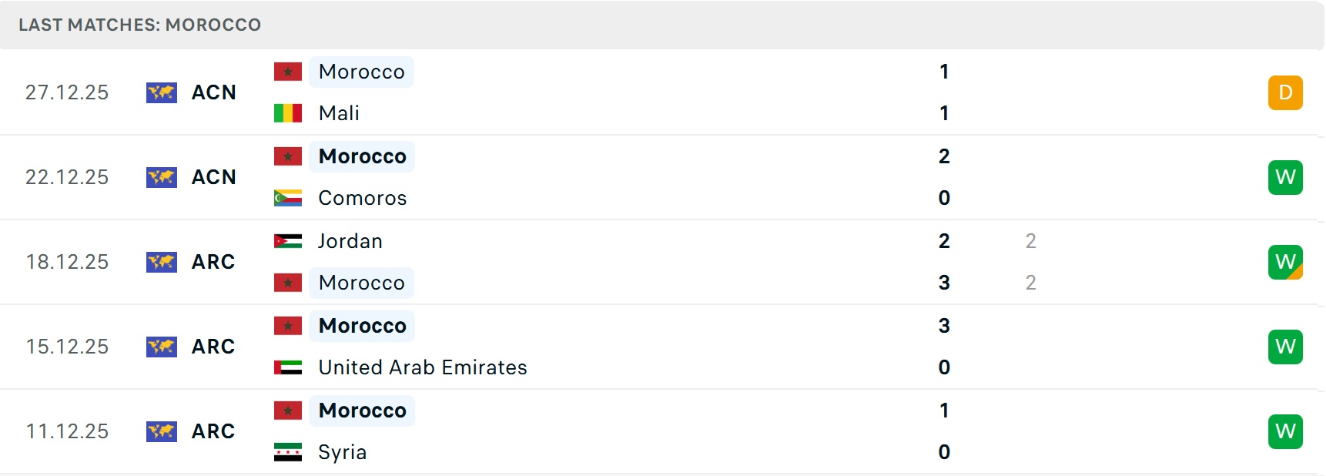Open the United Arab Emirates team link
Image resolution: width=1326 pixels, height=476 pixels.
423,367
